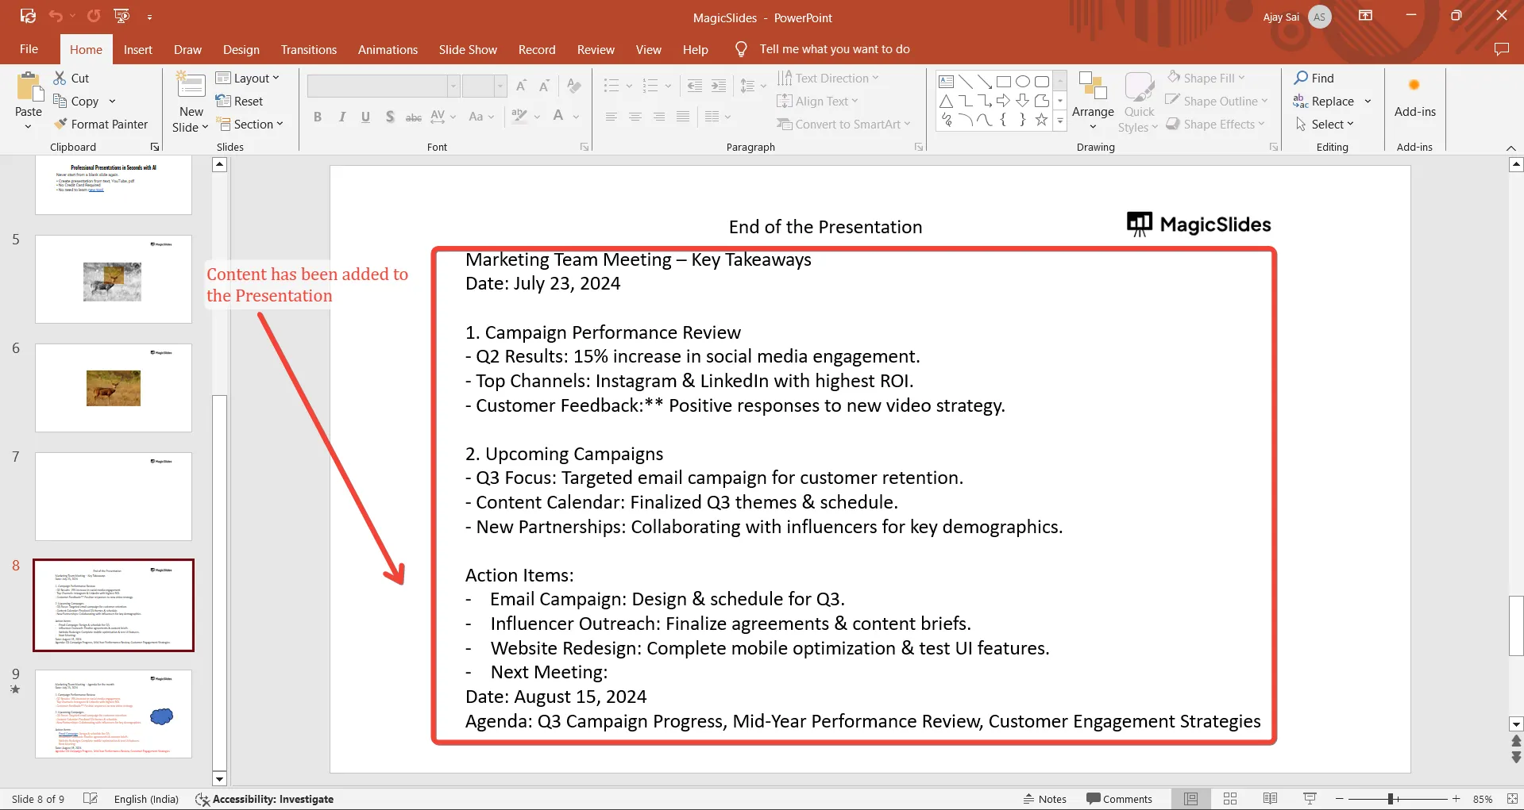Image resolution: width=1524 pixels, height=810 pixels.
Task: Open the Arrange tool
Action: pyautogui.click(x=1093, y=99)
